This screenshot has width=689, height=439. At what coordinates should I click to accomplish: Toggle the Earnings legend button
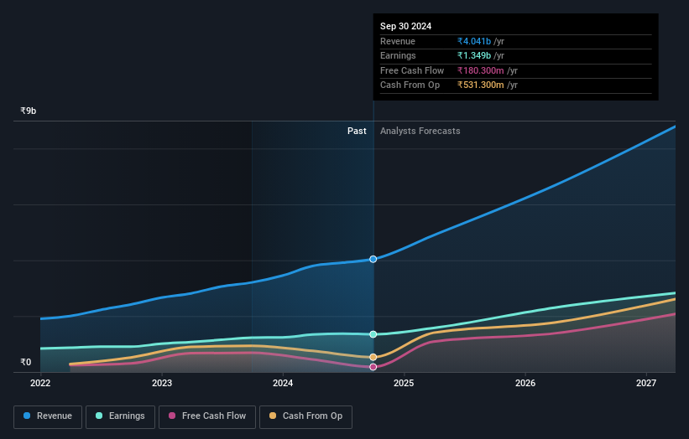[x=120, y=416]
